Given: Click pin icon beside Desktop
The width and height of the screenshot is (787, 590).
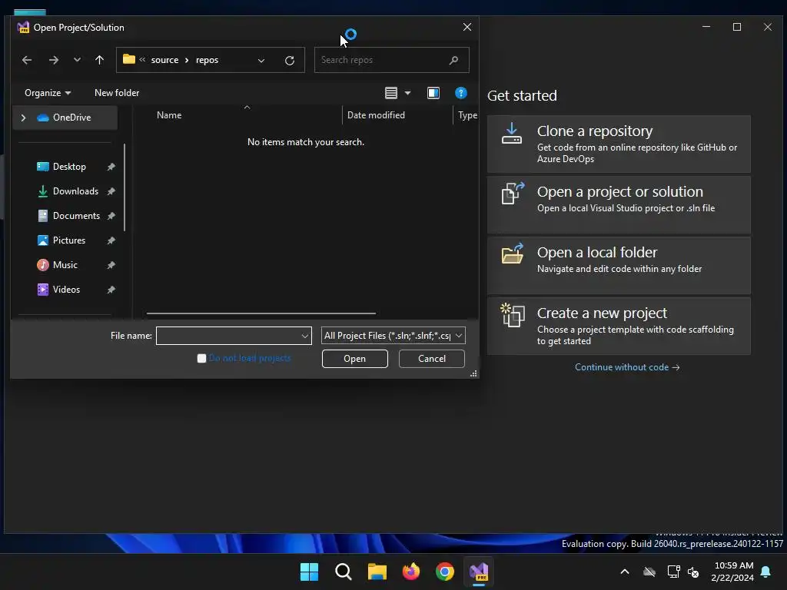Looking at the screenshot, I should (x=111, y=167).
